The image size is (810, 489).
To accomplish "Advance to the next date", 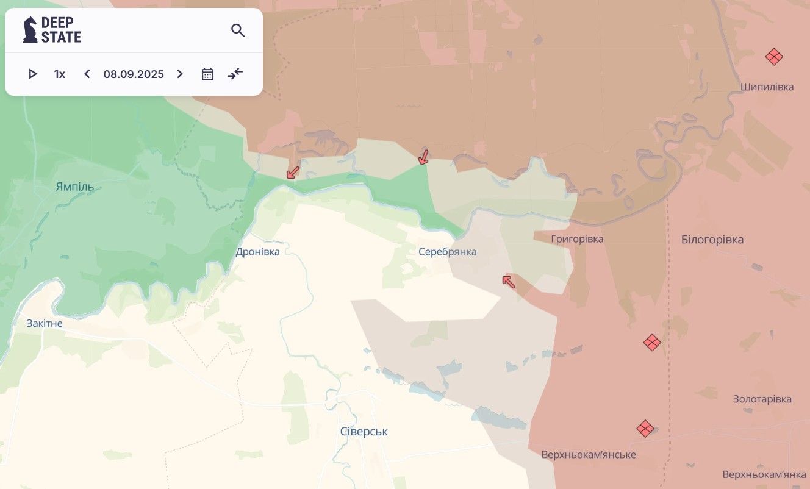I will [x=180, y=74].
